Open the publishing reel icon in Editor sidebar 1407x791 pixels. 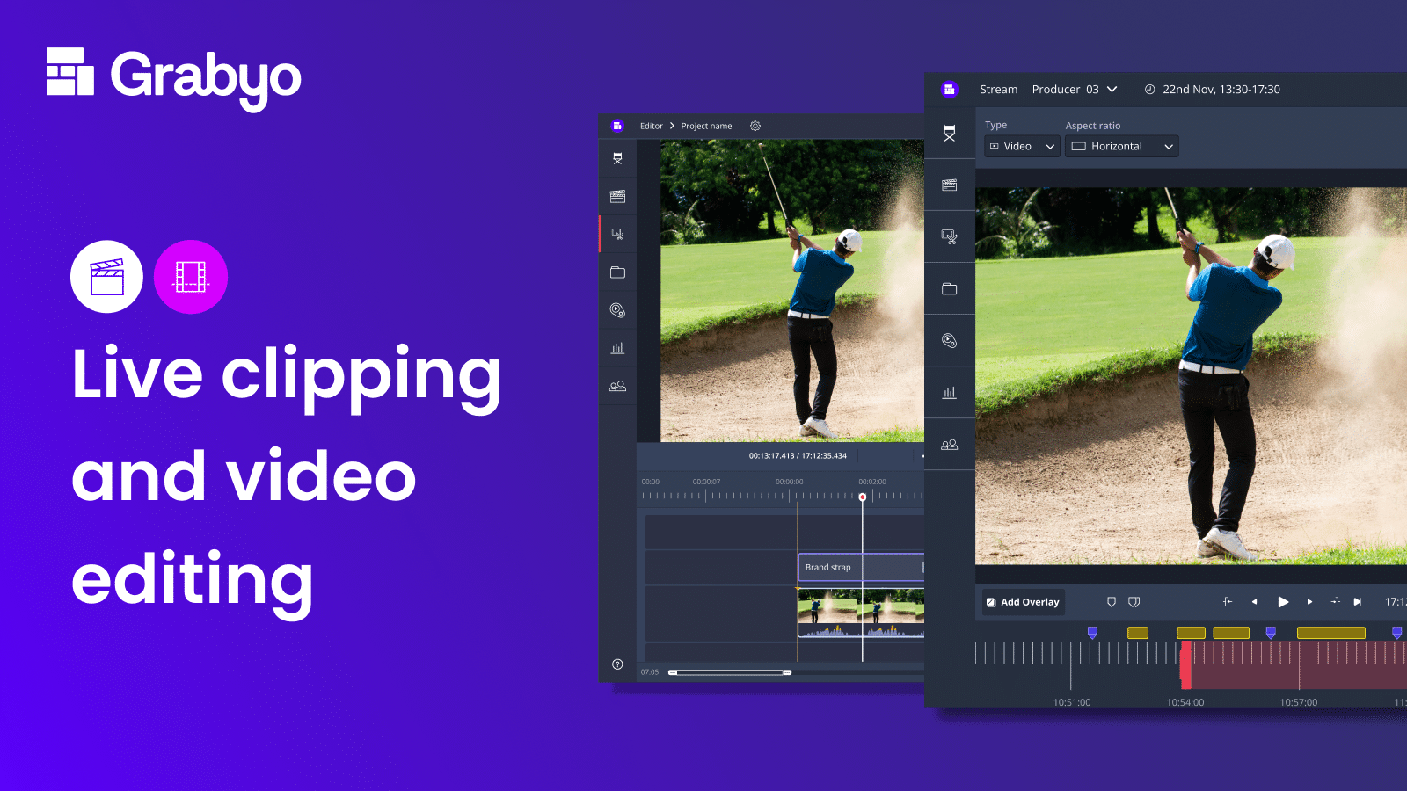point(617,310)
